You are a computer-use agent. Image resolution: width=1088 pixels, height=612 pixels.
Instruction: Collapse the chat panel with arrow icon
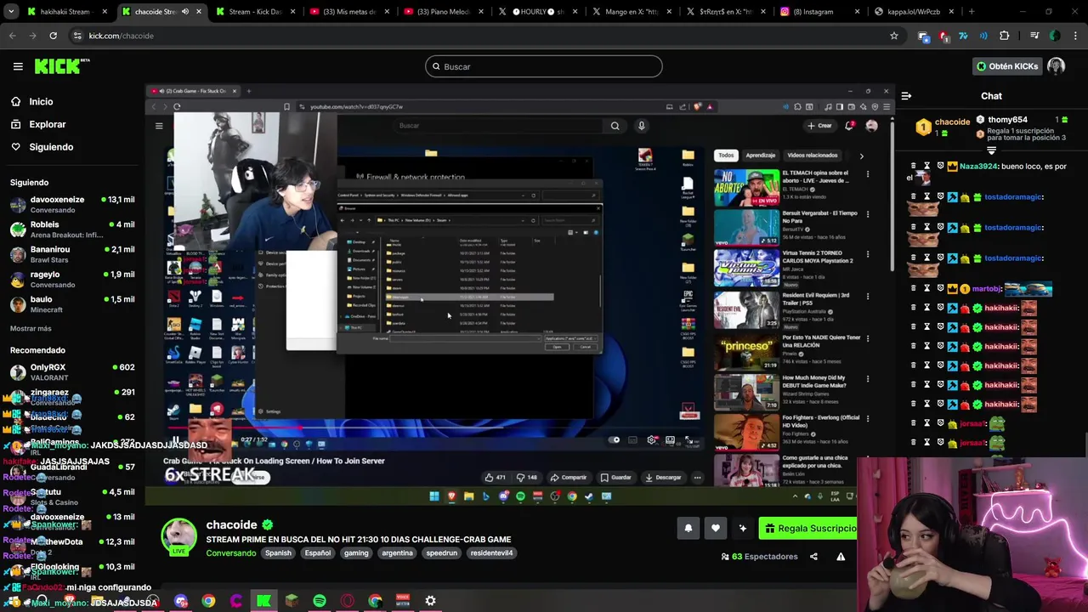tap(906, 96)
